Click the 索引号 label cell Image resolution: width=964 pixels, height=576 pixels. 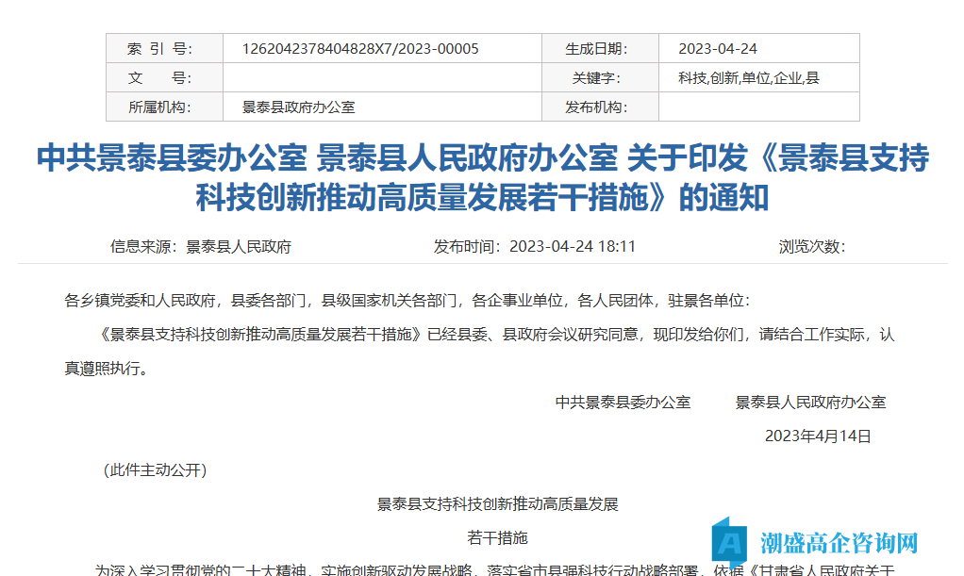[x=160, y=49]
